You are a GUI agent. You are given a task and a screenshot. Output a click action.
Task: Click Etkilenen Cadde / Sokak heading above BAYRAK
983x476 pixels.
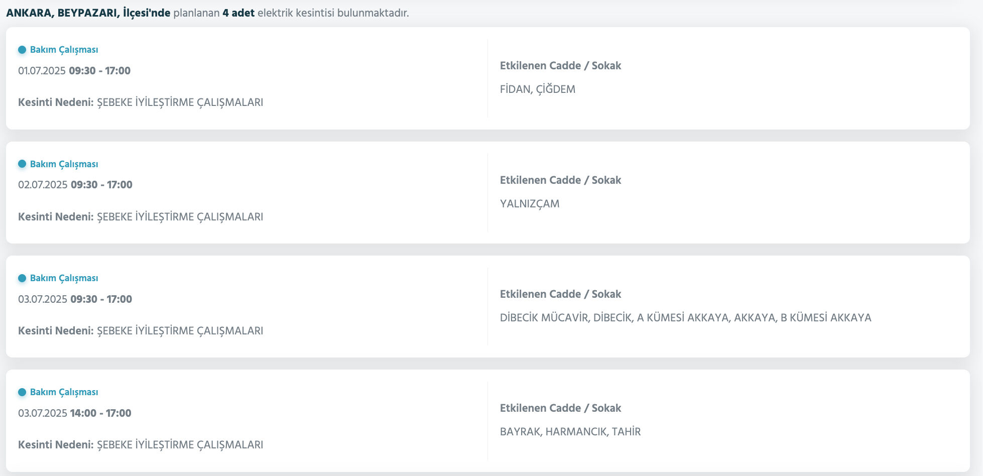click(x=560, y=408)
